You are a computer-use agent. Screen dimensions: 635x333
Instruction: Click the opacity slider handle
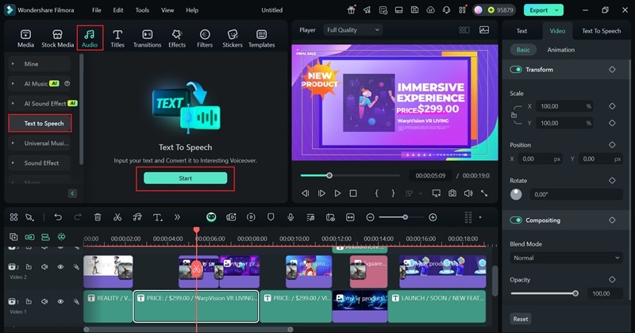tap(575, 293)
